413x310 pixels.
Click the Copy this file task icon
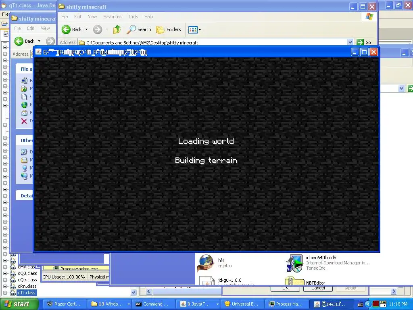24,97
